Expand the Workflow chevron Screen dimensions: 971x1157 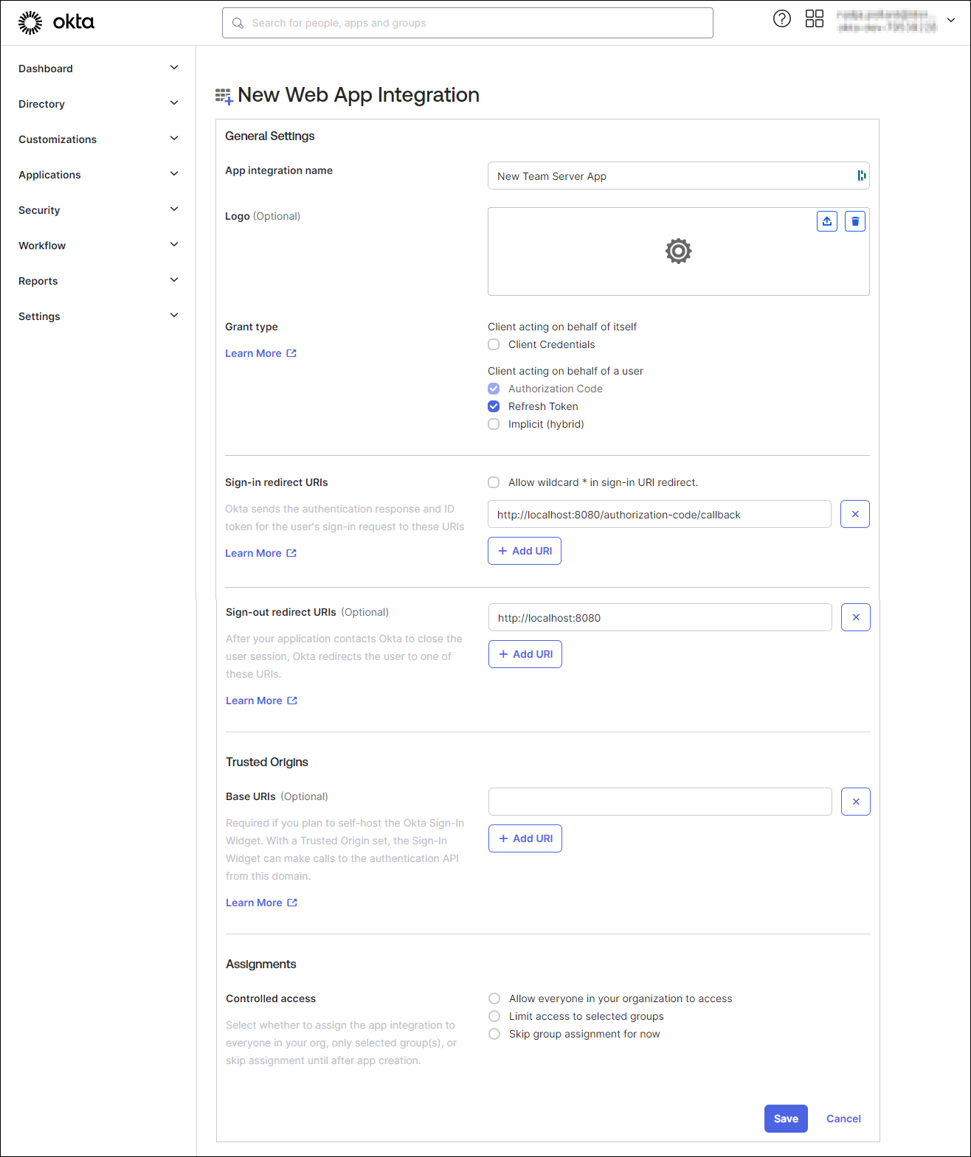[174, 245]
